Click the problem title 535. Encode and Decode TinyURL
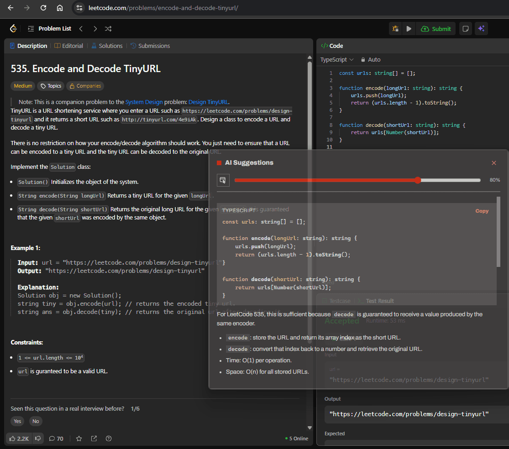Image resolution: width=509 pixels, height=449 pixels. pyautogui.click(x=86, y=69)
